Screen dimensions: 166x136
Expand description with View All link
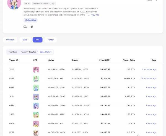95,15
